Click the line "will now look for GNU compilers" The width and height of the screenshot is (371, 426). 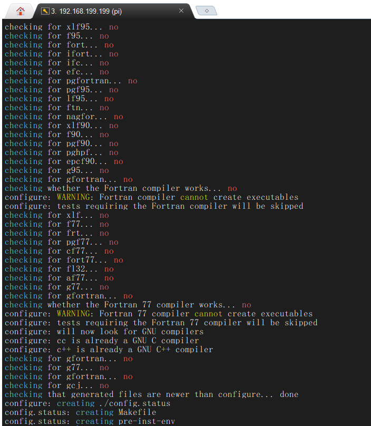click(130, 332)
